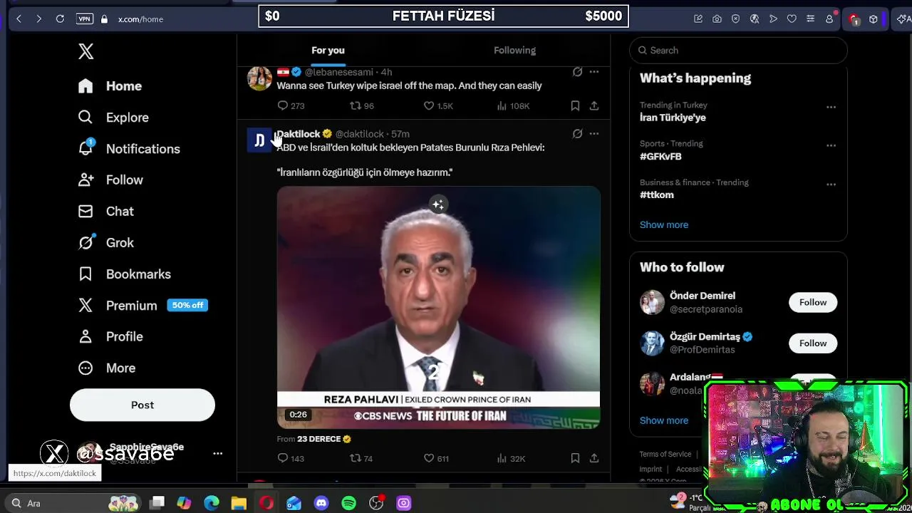Click Show more under What's happening
This screenshot has height=513, width=912.
[664, 224]
